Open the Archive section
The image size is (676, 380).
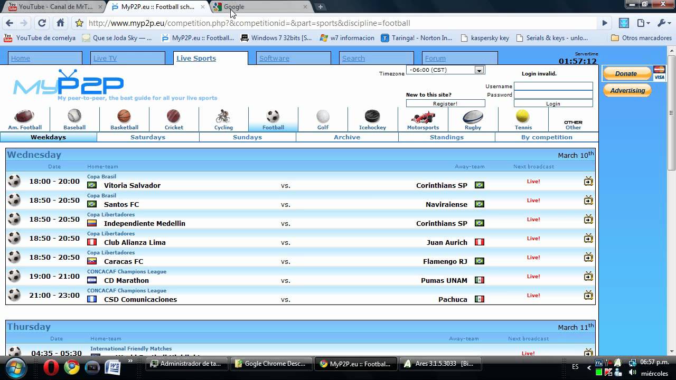347,137
